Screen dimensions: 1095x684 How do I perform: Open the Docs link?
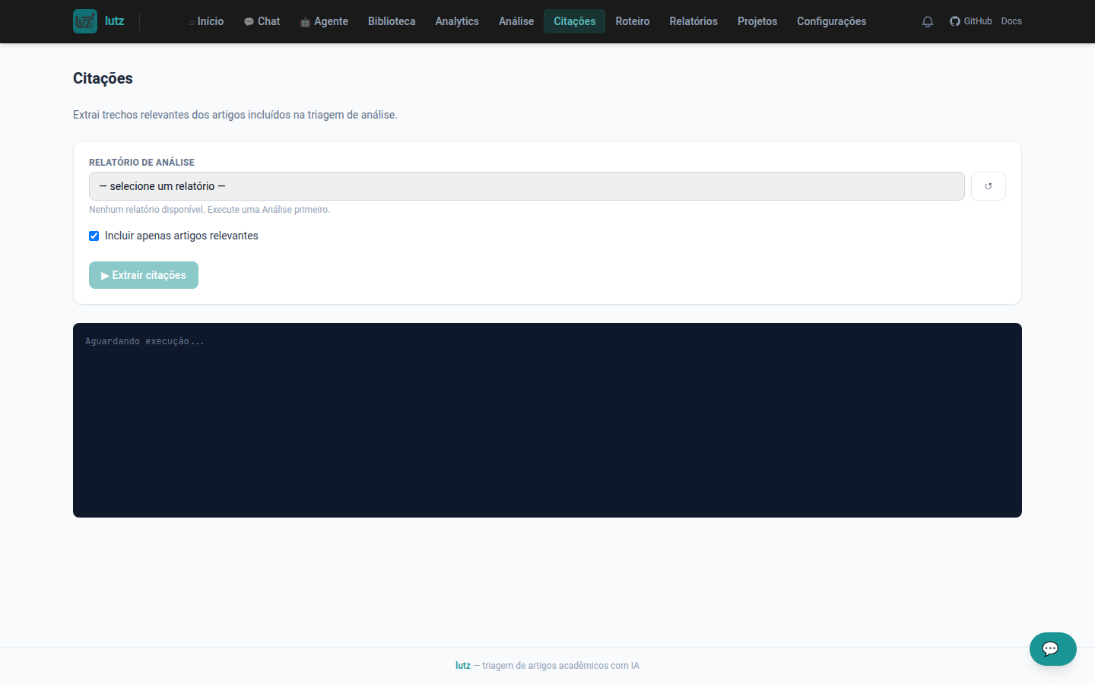click(1011, 21)
